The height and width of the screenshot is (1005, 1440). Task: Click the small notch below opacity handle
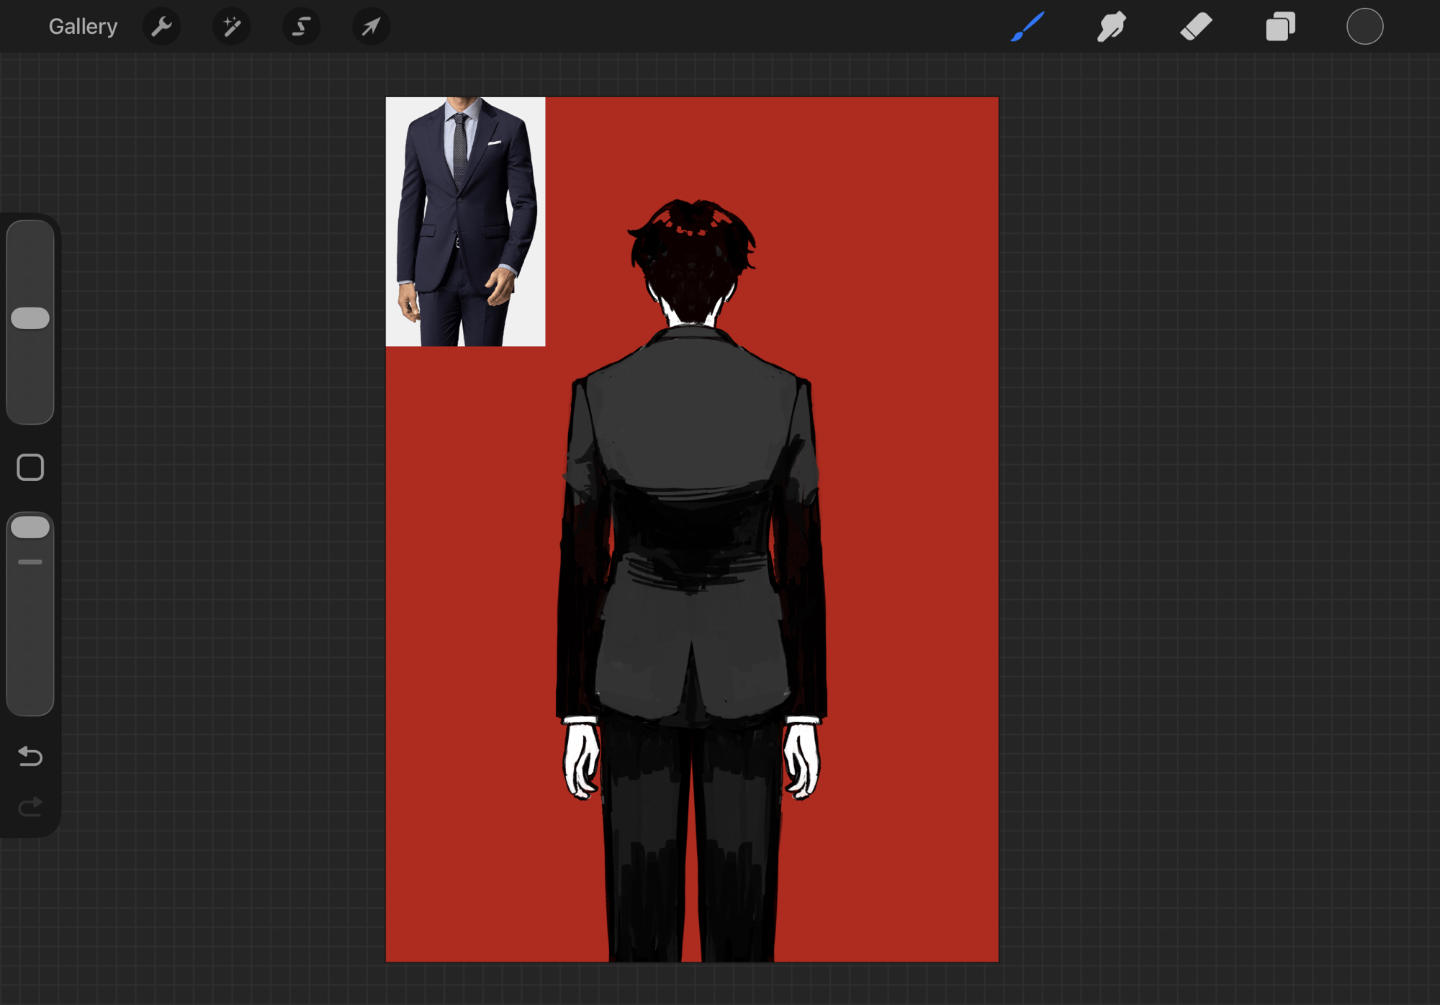(x=30, y=562)
